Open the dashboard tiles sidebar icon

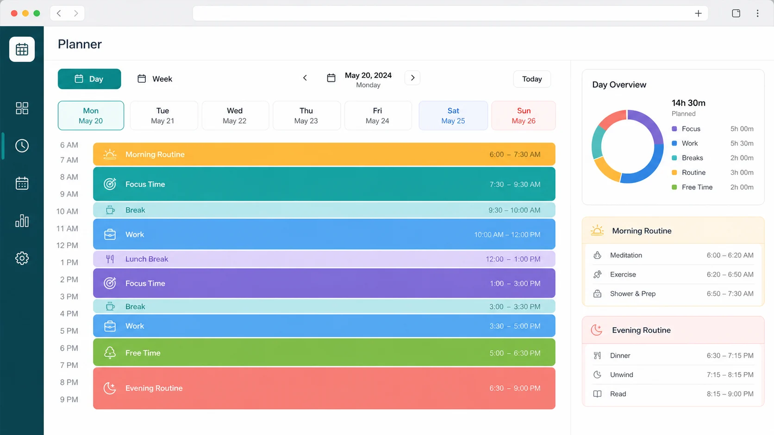click(x=22, y=108)
